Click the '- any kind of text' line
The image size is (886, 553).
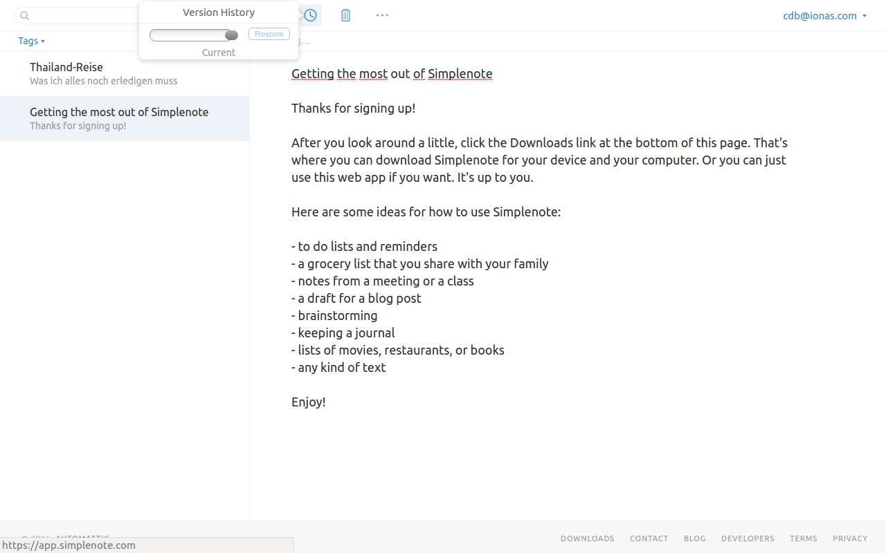coord(338,368)
